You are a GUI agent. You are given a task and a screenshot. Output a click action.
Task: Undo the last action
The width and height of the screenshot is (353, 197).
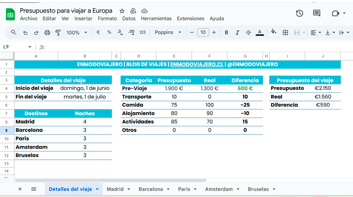point(25,33)
